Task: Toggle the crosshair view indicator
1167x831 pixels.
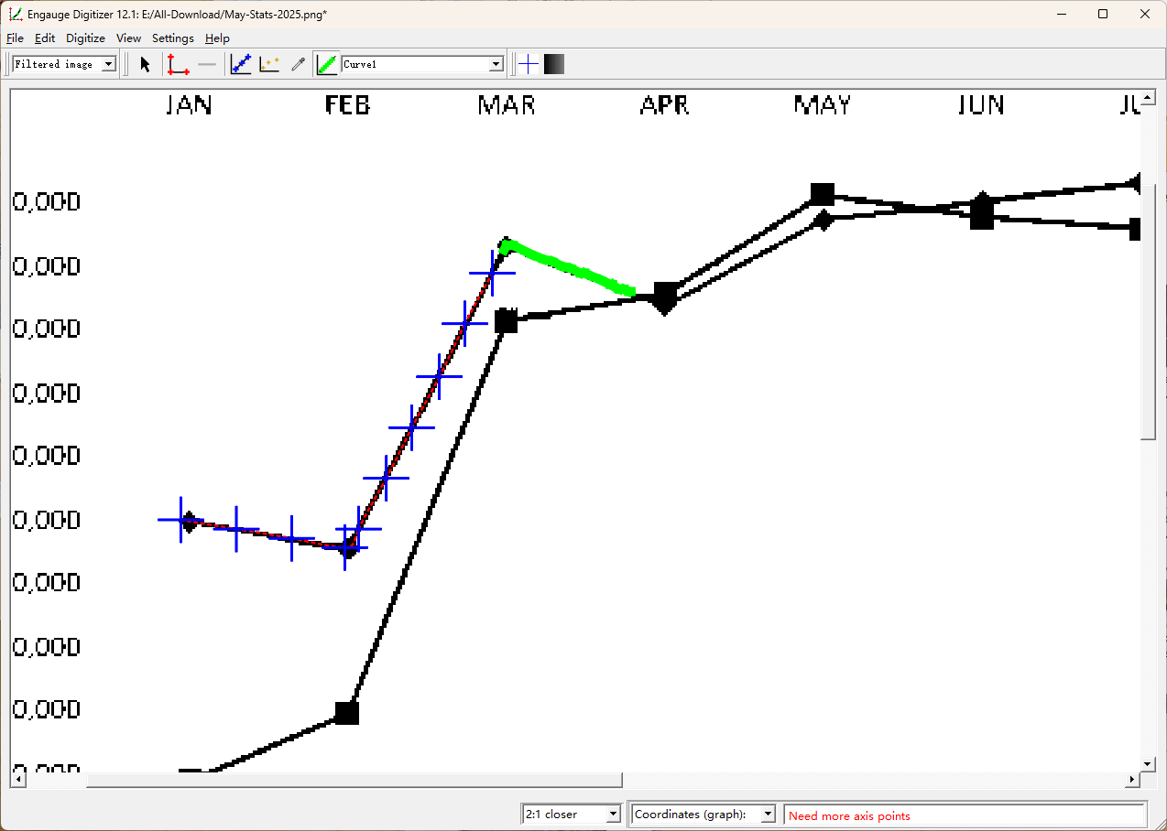Action: (528, 63)
